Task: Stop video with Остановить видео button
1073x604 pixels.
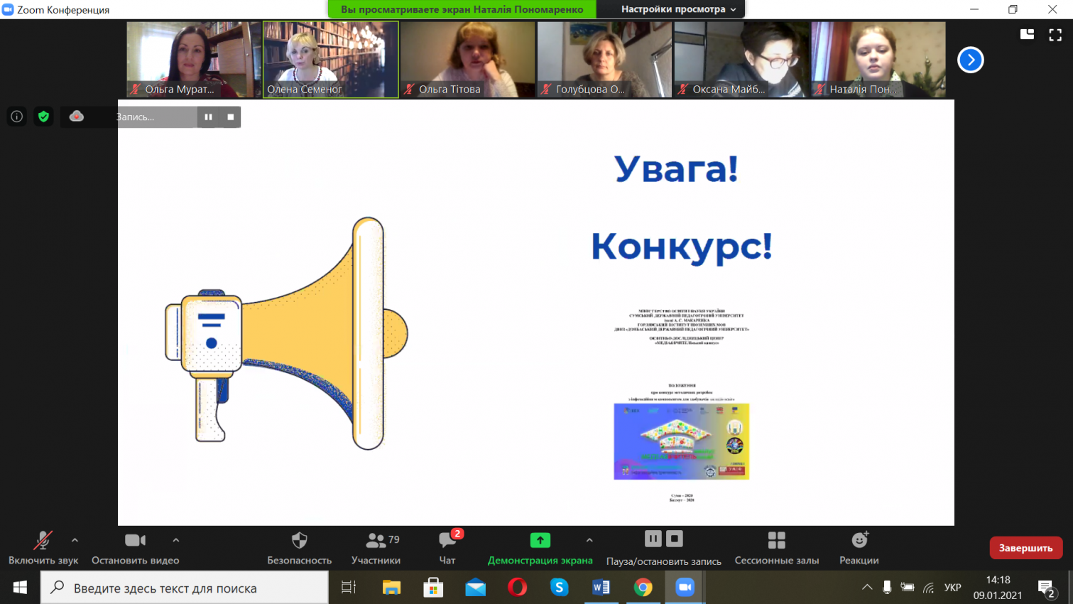Action: [x=135, y=548]
